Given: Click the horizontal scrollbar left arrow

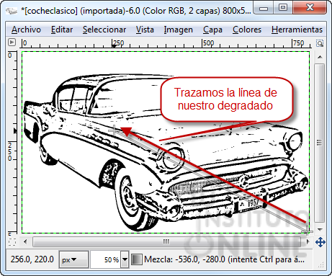Looking at the screenshot, I should point(25,241).
